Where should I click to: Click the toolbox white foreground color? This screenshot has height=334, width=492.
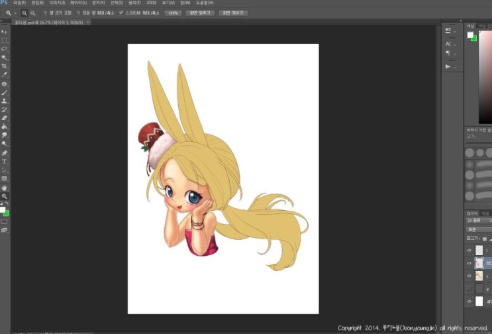(3, 209)
